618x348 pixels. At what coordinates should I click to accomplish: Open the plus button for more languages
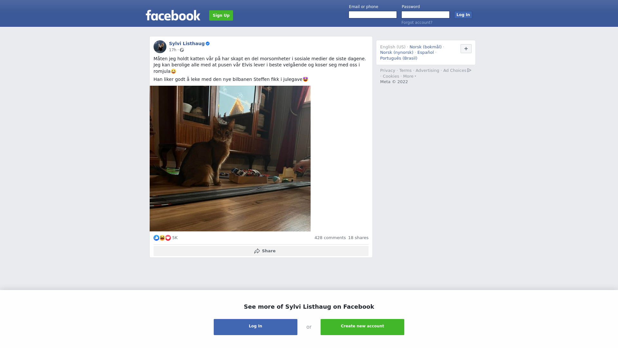click(x=466, y=49)
